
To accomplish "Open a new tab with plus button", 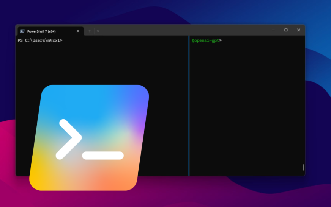I will pos(90,31).
